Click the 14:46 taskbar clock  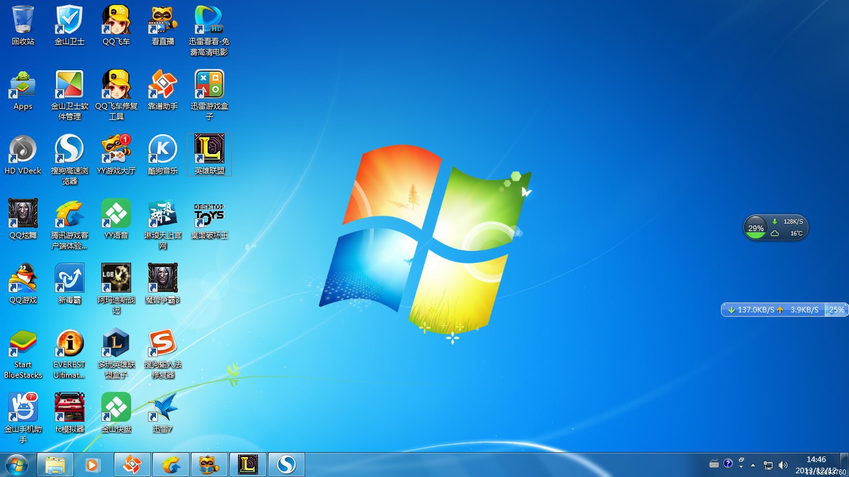coord(816,460)
